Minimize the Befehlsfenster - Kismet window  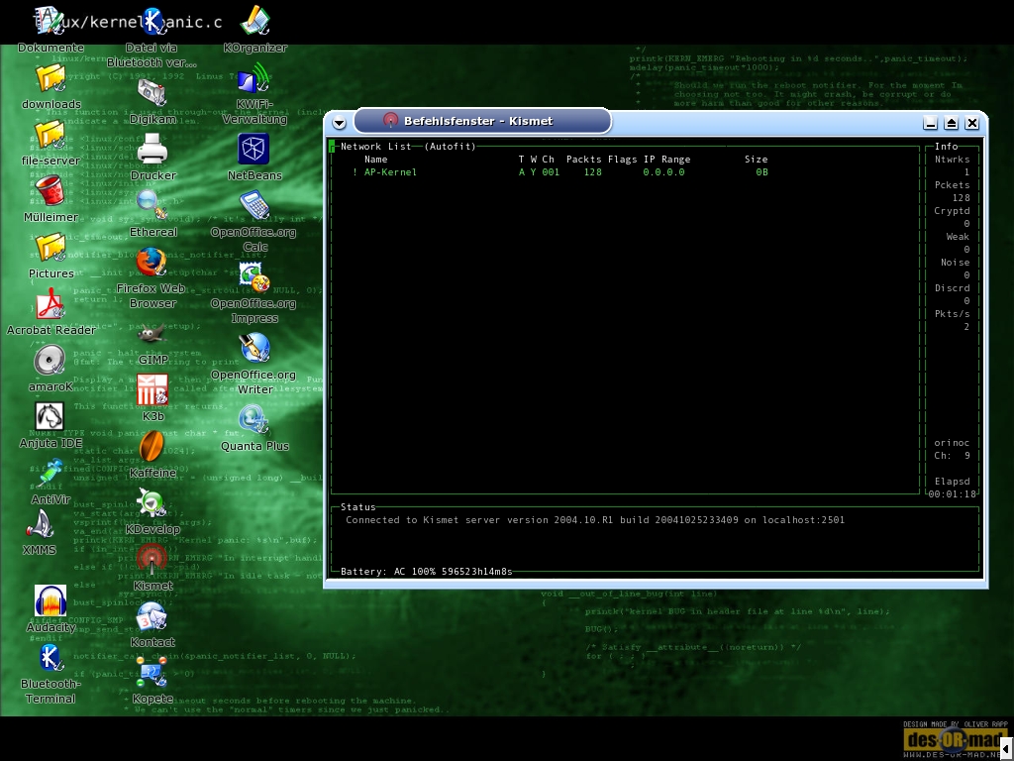coord(931,122)
